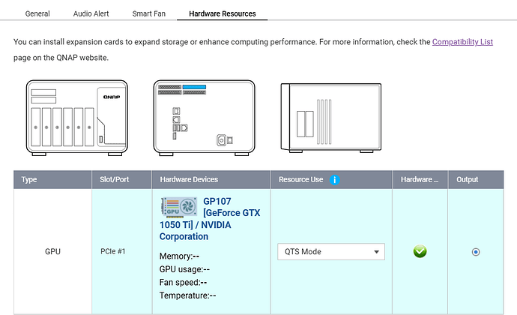This screenshot has height=315, width=517.
Task: Click the GPU type cell
Action: pos(52,251)
